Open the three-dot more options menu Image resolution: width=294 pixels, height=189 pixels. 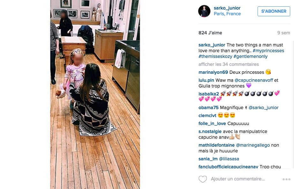point(286,179)
